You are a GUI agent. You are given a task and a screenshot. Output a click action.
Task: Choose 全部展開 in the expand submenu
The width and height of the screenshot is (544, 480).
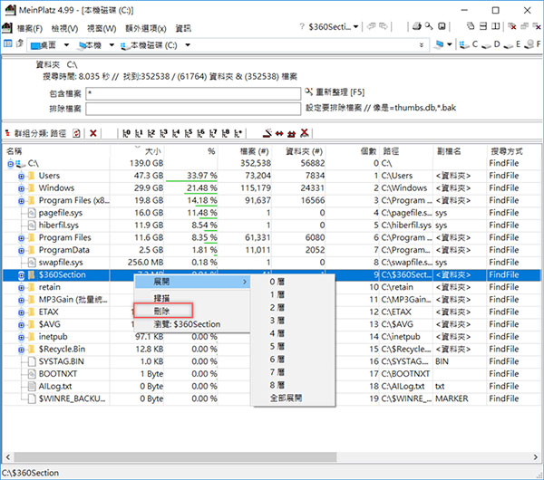point(285,396)
